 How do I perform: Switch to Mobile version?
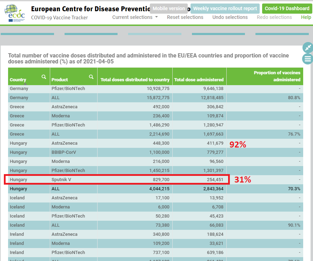[169, 8]
